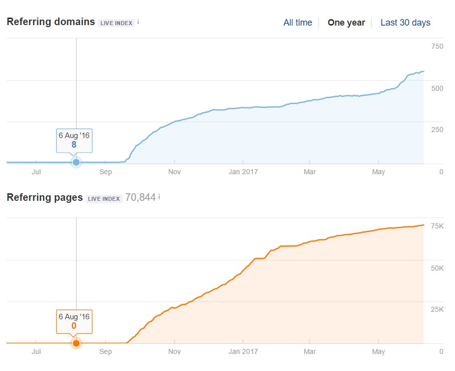455x371 pixels.
Task: Select the blue 6 Aug '16 tooltip
Action: pos(74,141)
